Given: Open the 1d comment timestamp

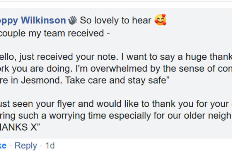Looking at the screenshot, I should [50, 146].
